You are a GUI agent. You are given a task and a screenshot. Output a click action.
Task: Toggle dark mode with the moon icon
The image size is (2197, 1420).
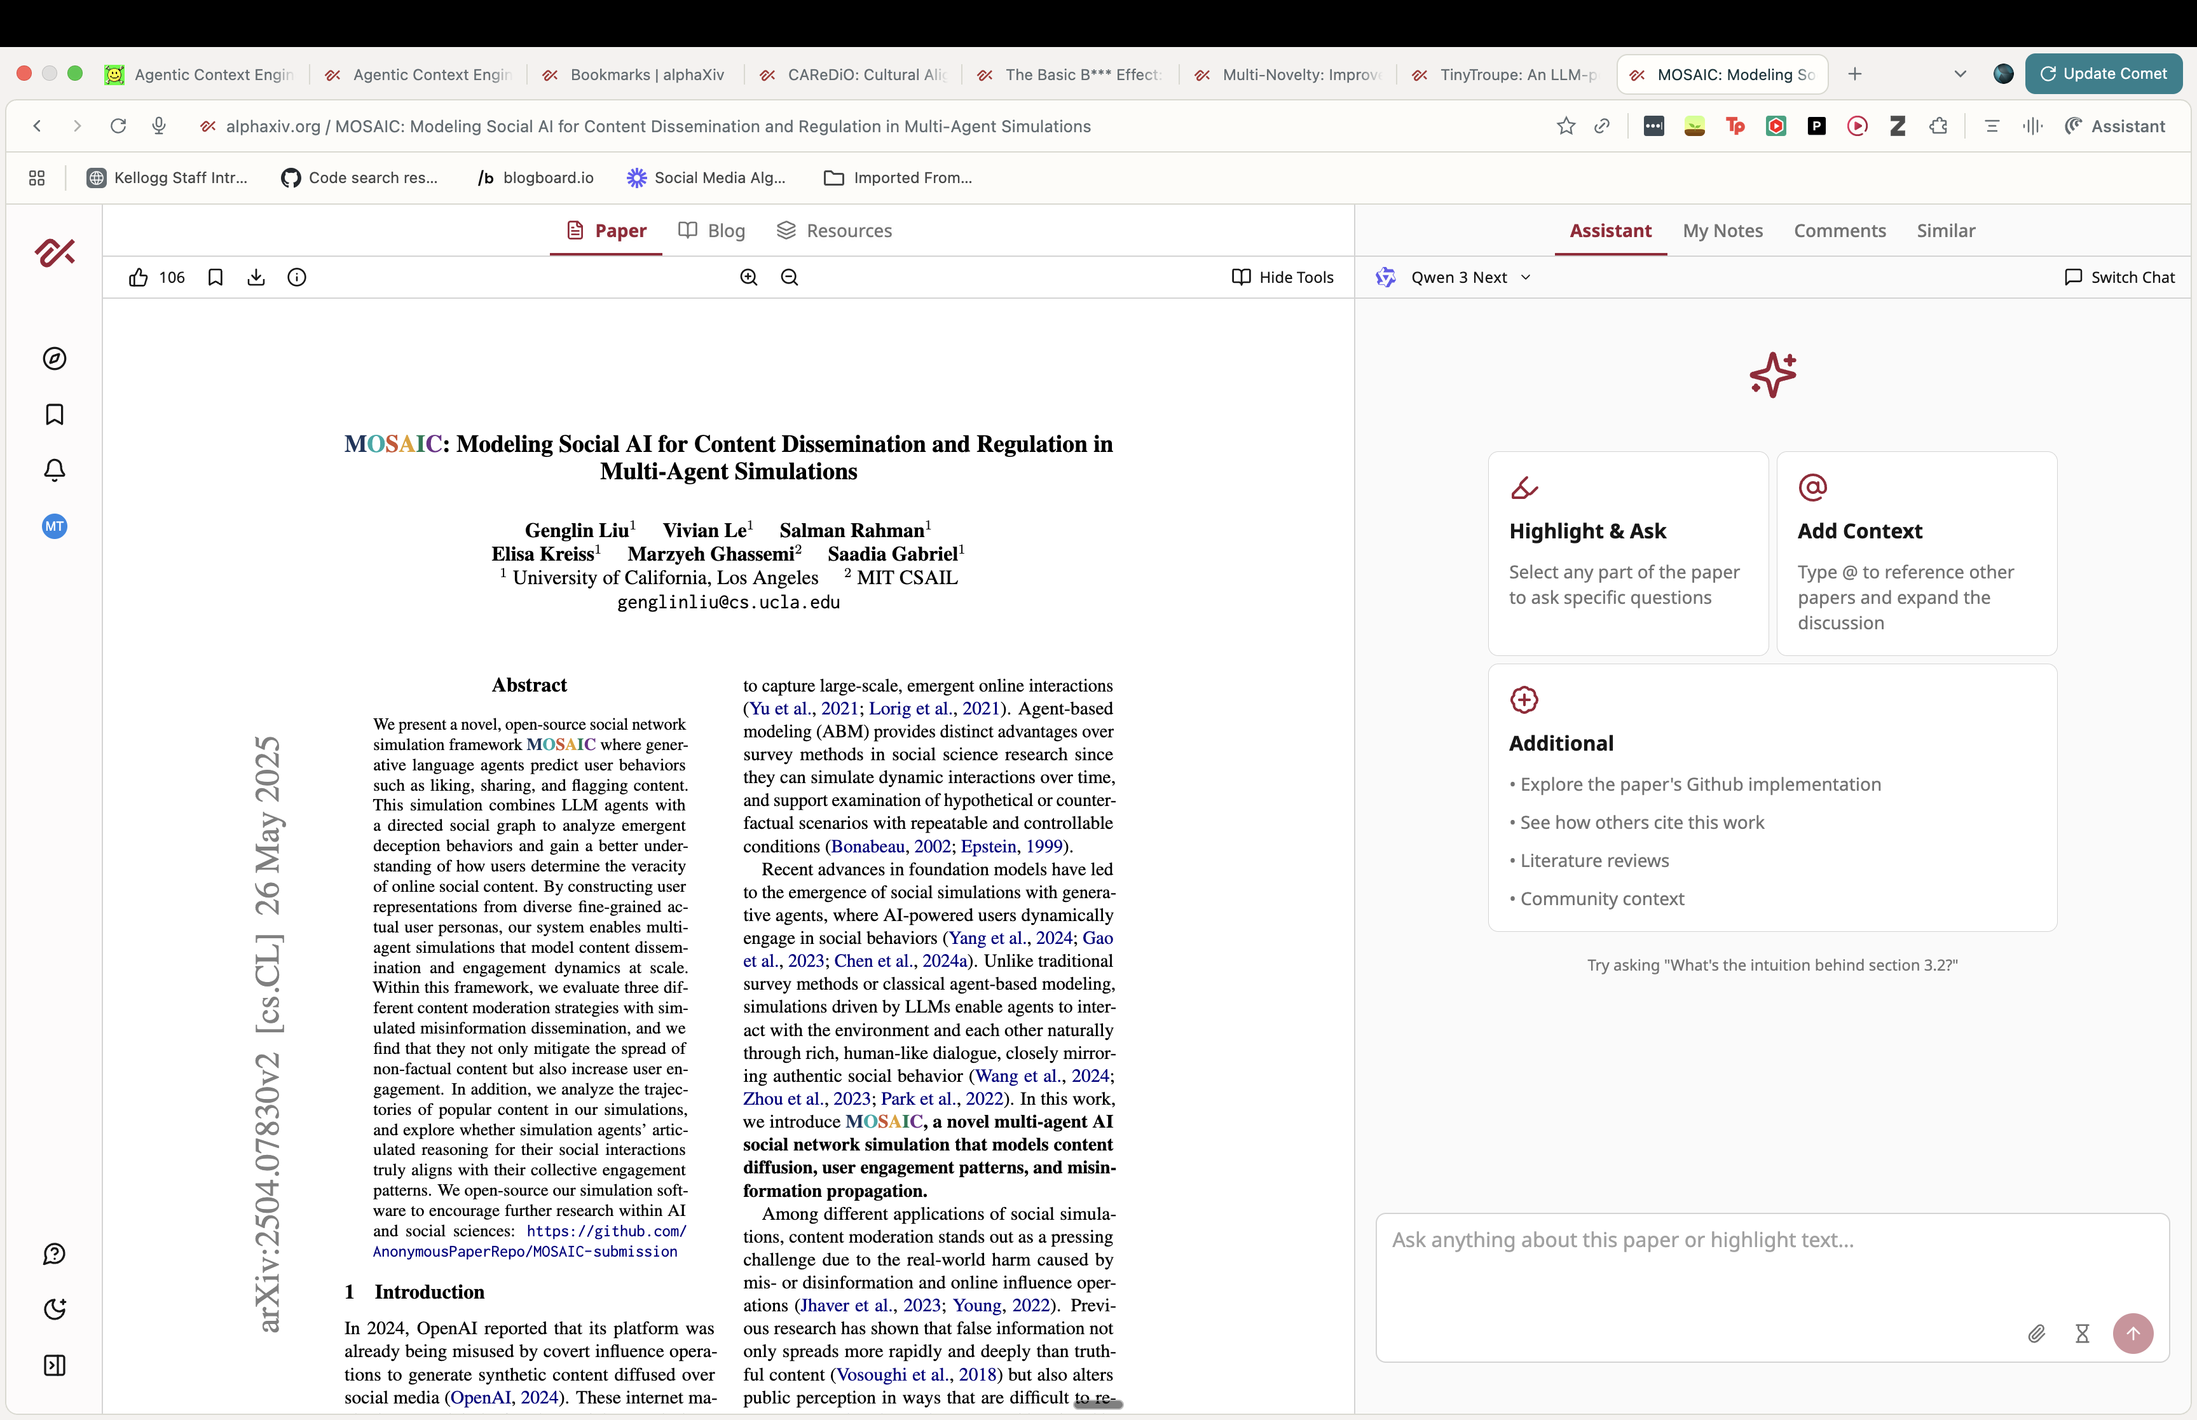point(55,1309)
